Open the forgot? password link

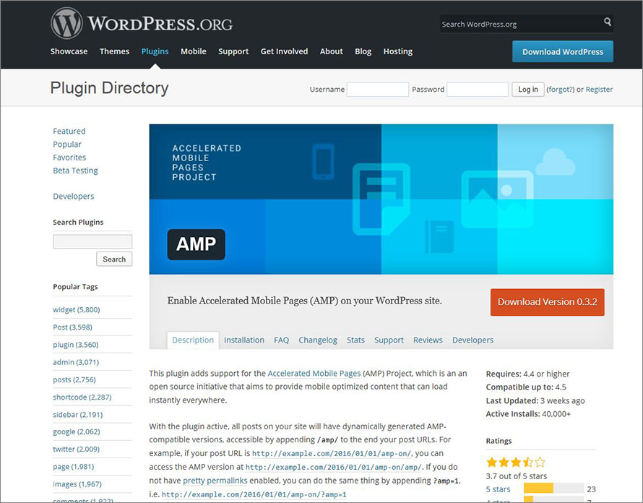560,90
